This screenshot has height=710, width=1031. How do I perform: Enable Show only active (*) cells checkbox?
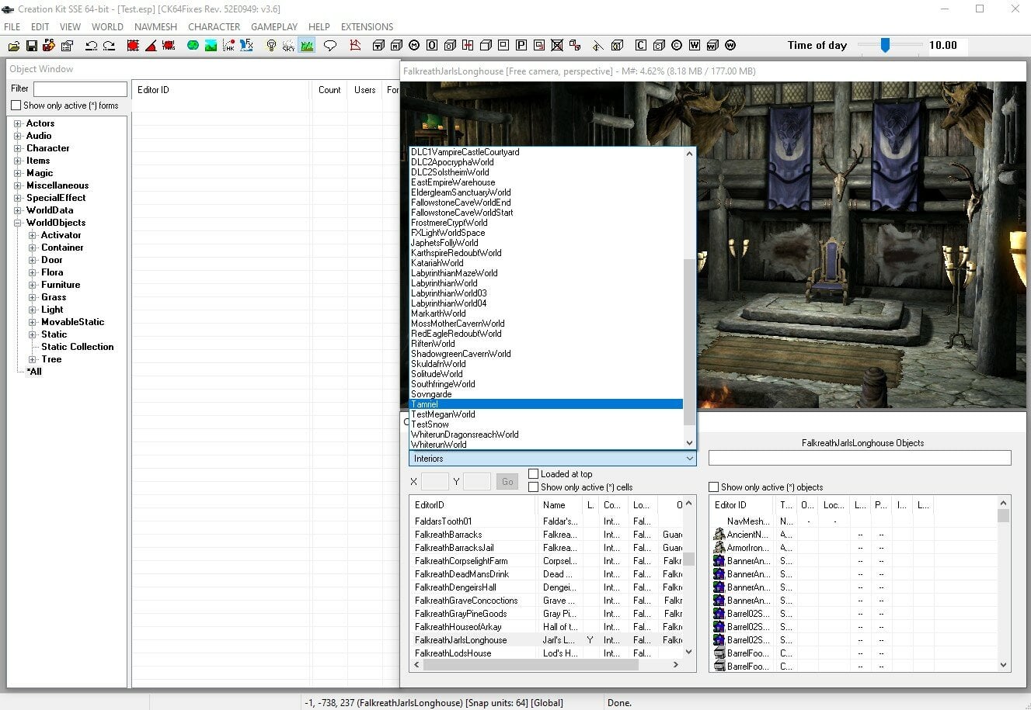pos(533,487)
